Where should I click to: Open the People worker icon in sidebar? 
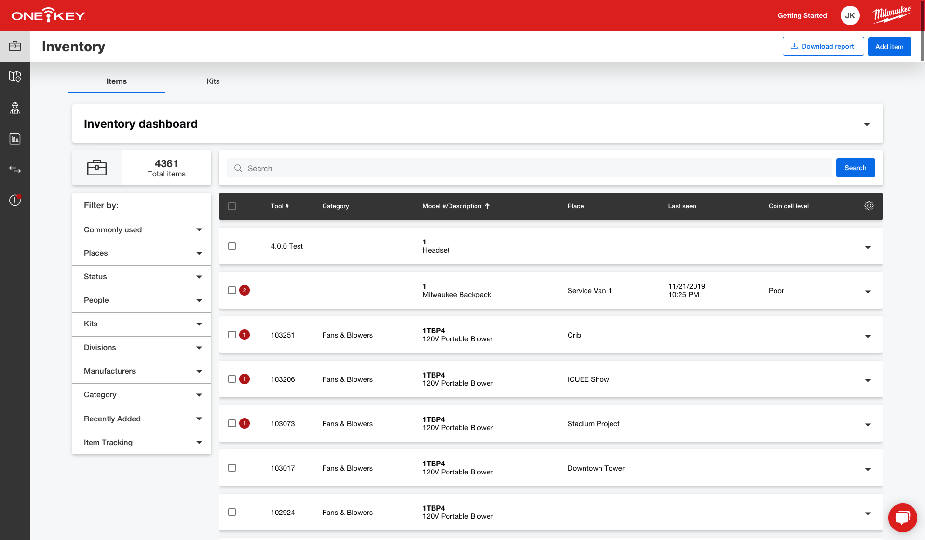pos(15,108)
